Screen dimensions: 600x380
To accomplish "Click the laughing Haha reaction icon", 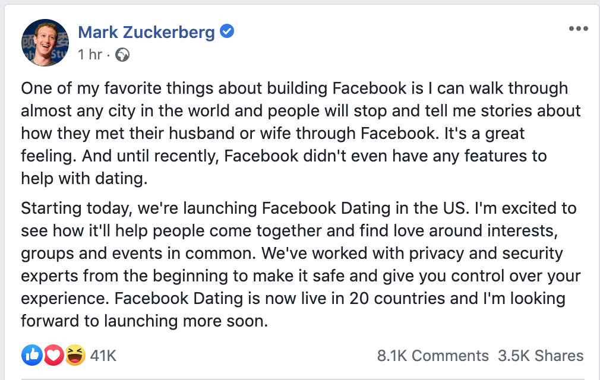I will click(75, 355).
